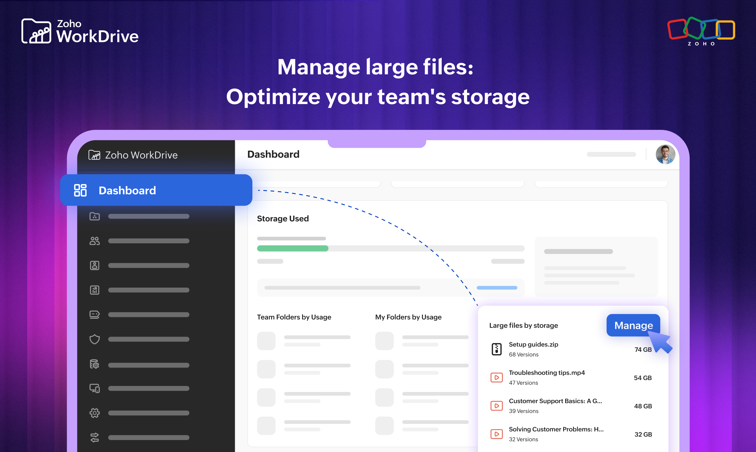This screenshot has width=756, height=452.
Task: Click the green storage usage progress bar
Action: pos(292,249)
